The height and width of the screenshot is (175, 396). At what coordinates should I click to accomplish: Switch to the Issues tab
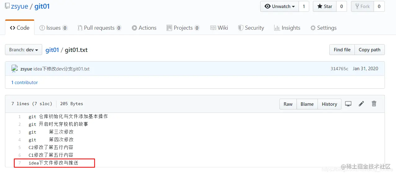point(53,28)
